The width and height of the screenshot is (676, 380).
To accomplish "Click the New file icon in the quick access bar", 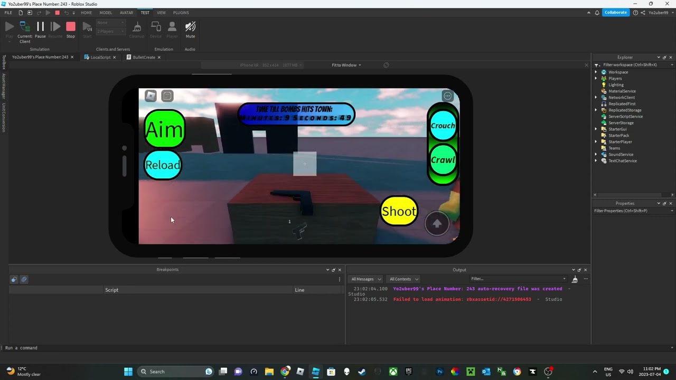I will point(21,13).
